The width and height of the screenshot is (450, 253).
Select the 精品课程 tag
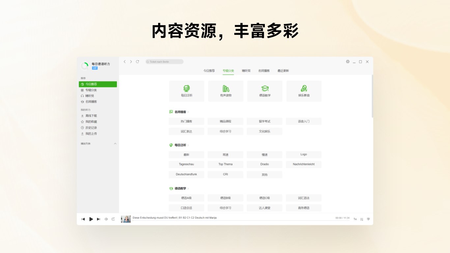(x=226, y=122)
